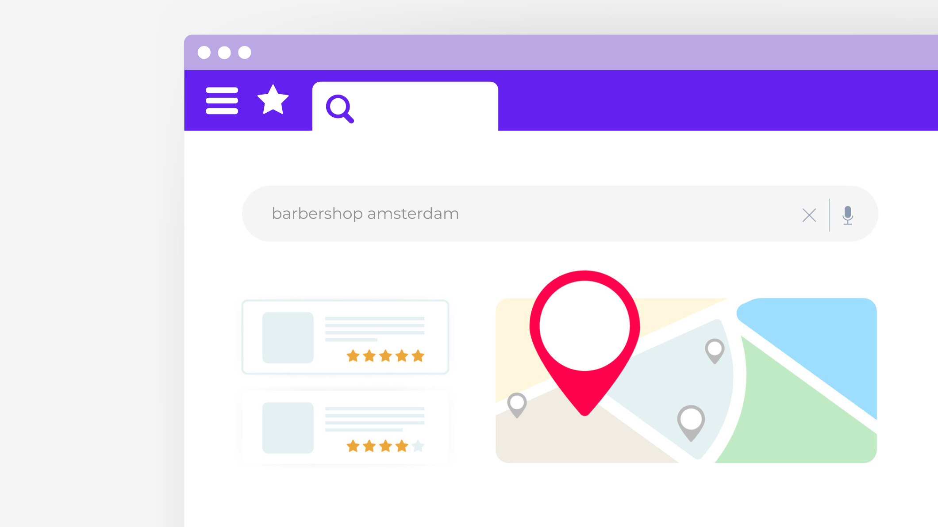Open the hamburger menu icon

(x=222, y=101)
